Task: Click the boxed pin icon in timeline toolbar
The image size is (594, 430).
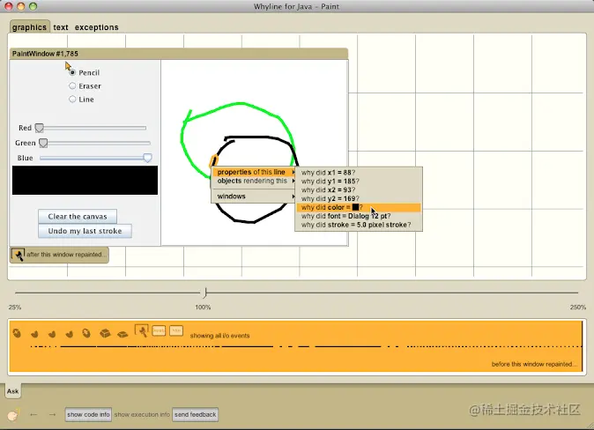Action: (142, 331)
